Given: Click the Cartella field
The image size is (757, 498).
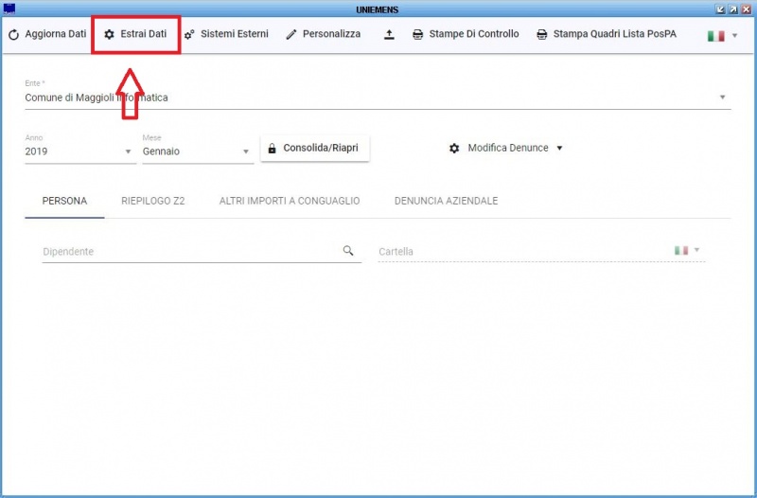Looking at the screenshot, I should (520, 252).
